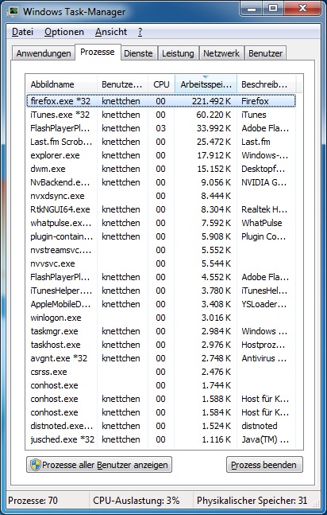The width and height of the screenshot is (327, 515).
Task: Select the RtkNGUI64.exe process
Action: pos(161,209)
